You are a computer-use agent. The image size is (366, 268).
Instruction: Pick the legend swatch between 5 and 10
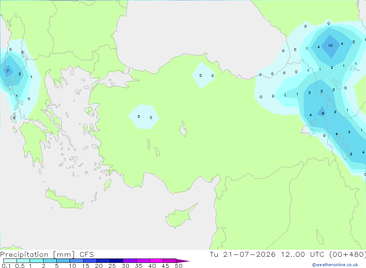tap(63, 261)
